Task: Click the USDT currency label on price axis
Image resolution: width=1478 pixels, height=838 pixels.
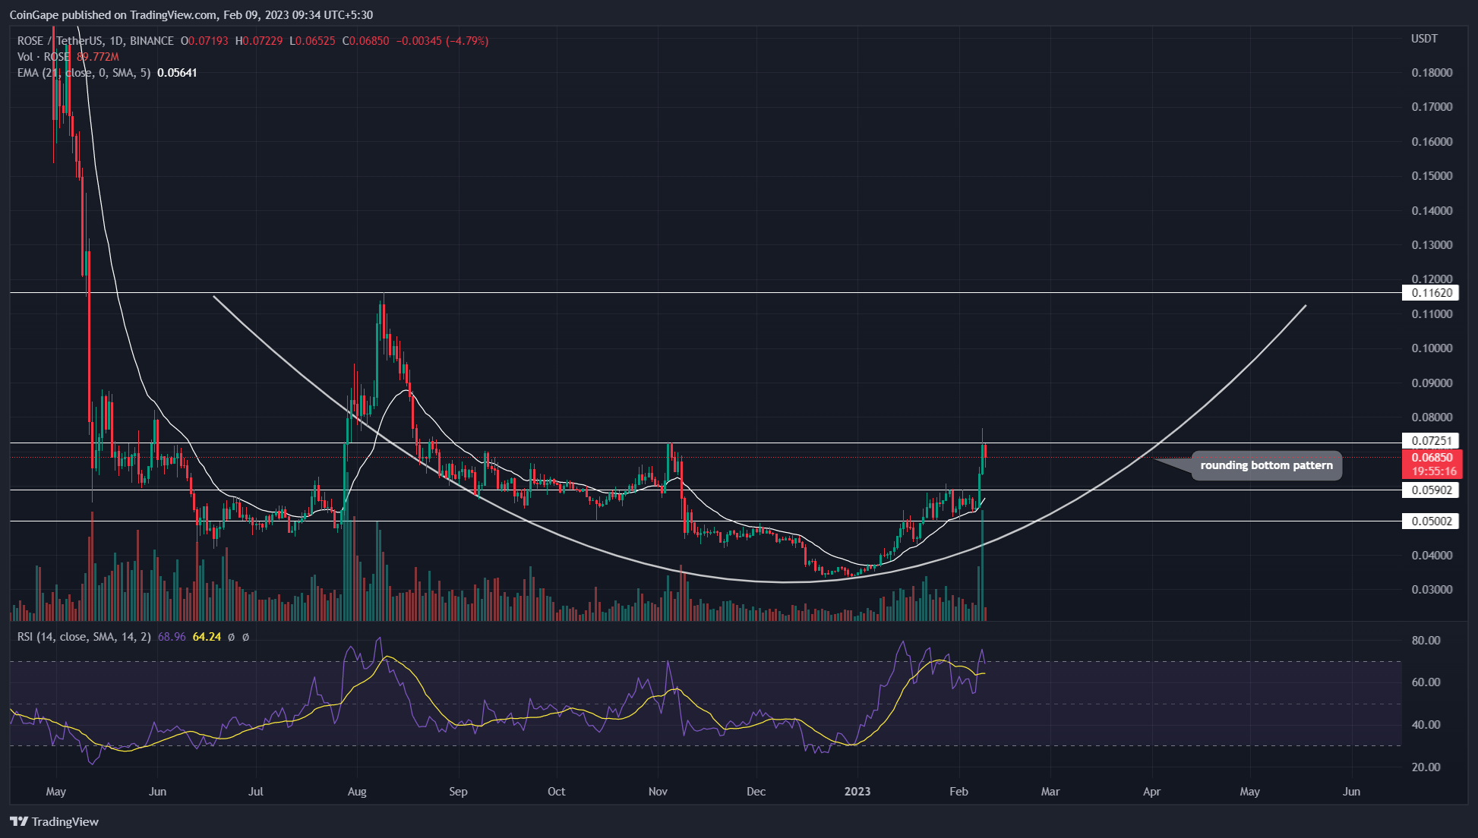Action: point(1424,39)
